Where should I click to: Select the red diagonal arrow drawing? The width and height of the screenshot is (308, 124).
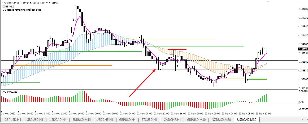point(142,83)
